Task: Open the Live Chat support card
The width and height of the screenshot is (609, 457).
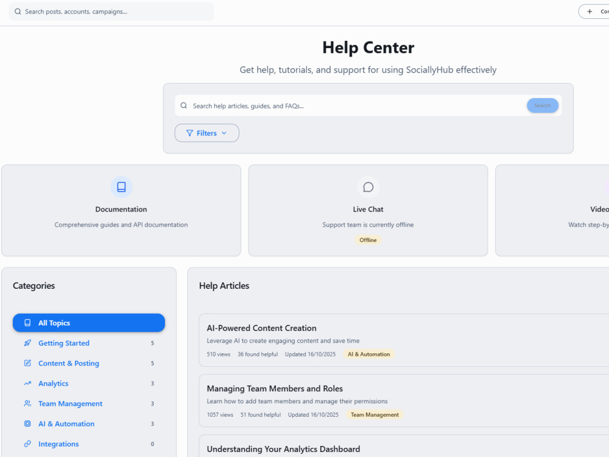Action: [368, 211]
